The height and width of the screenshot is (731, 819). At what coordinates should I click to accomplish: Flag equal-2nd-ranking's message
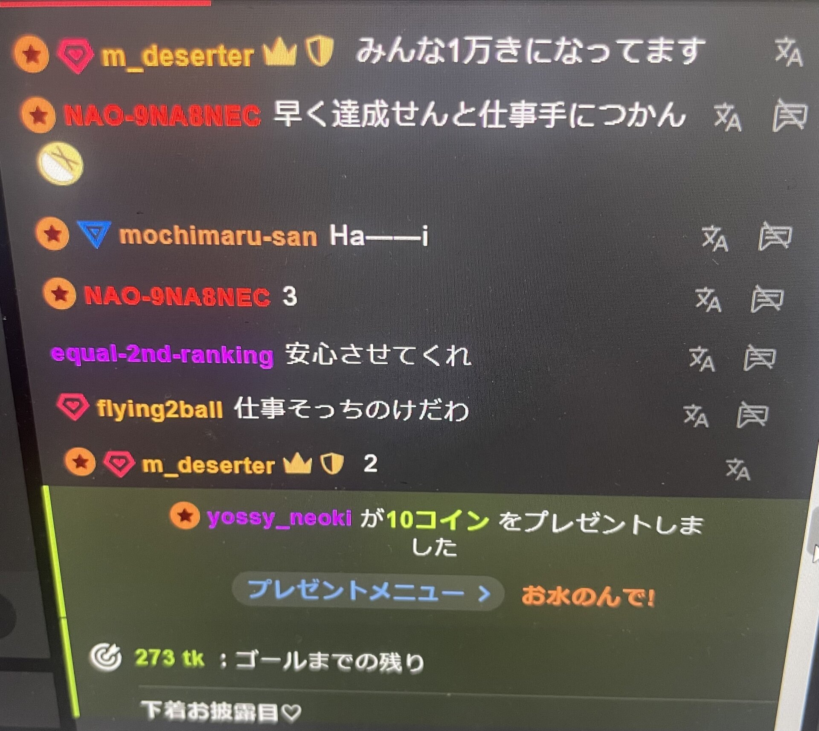click(759, 357)
